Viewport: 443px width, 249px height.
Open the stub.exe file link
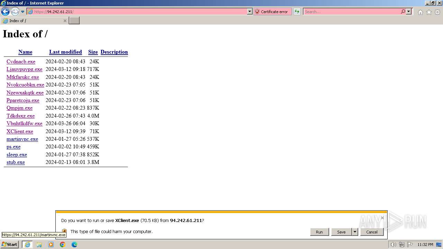tap(16, 162)
